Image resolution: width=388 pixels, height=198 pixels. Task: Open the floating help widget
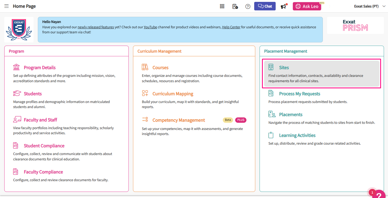coord(379,195)
